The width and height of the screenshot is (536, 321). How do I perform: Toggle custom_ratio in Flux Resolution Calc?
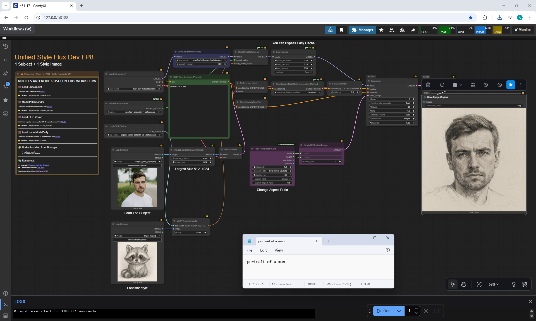290,179
